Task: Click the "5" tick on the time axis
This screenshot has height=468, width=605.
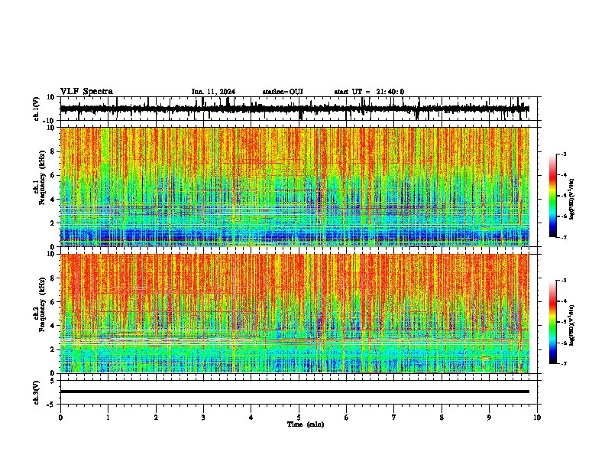Action: tap(299, 418)
